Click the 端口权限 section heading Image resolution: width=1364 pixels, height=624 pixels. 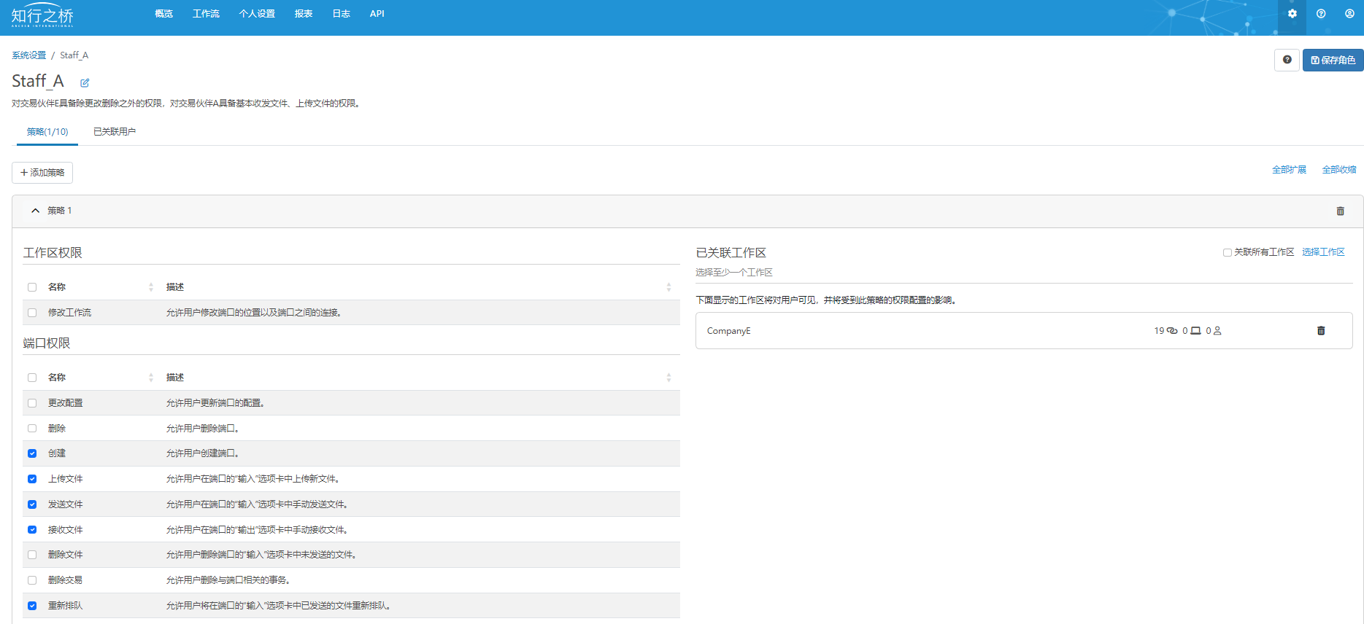pos(47,343)
